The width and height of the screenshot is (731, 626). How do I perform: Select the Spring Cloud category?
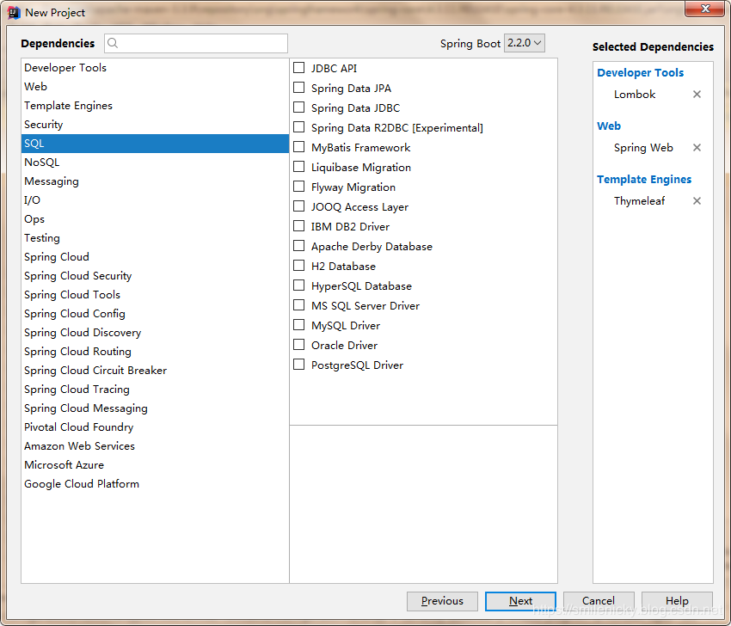155,257
